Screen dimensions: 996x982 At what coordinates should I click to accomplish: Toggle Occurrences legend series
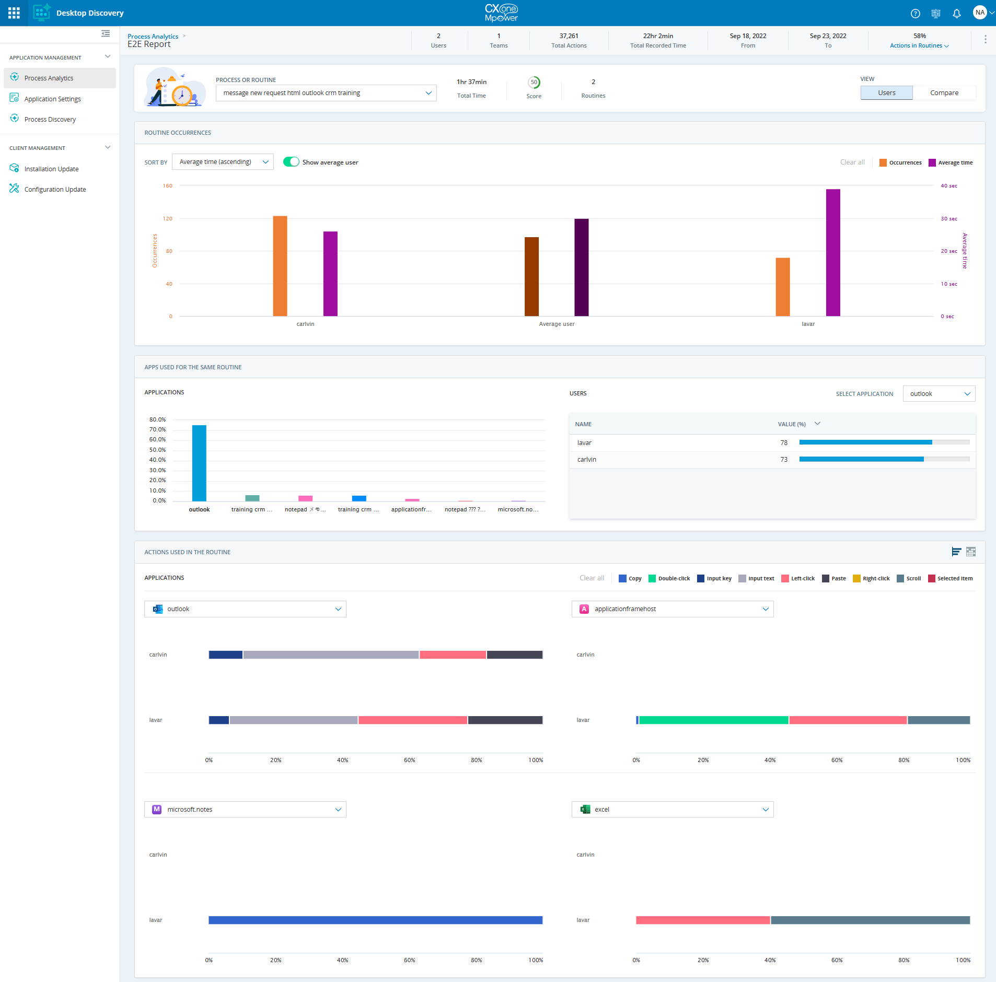900,162
